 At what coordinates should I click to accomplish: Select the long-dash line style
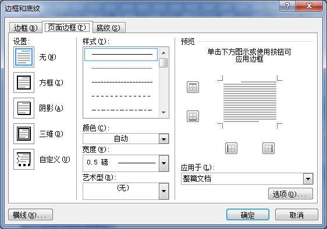pos(121,96)
